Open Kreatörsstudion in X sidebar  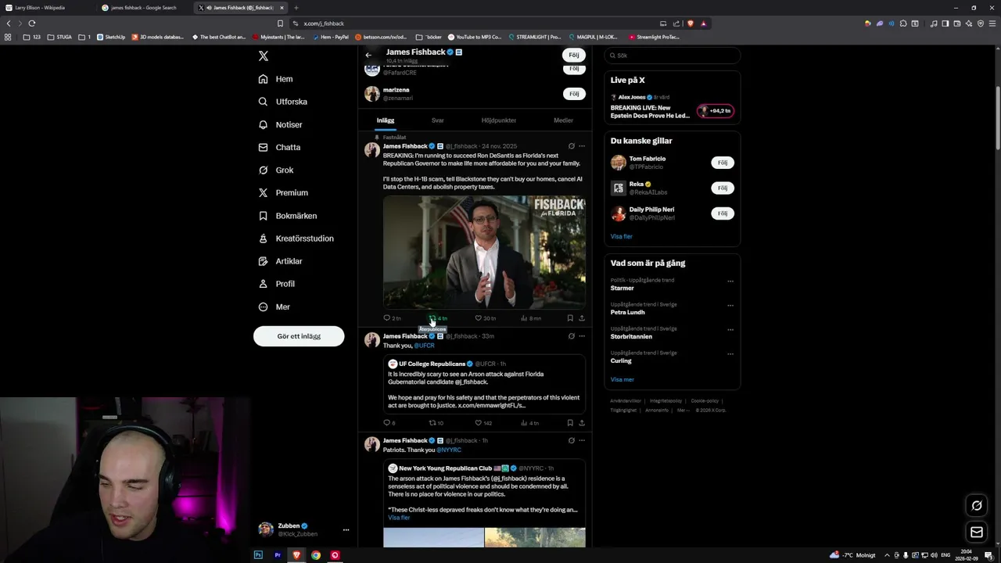tap(296, 238)
